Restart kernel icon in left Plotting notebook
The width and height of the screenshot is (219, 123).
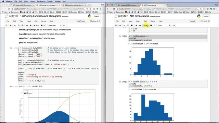click(45, 25)
